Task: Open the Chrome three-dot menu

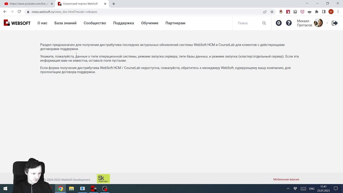Action: click(x=338, y=12)
